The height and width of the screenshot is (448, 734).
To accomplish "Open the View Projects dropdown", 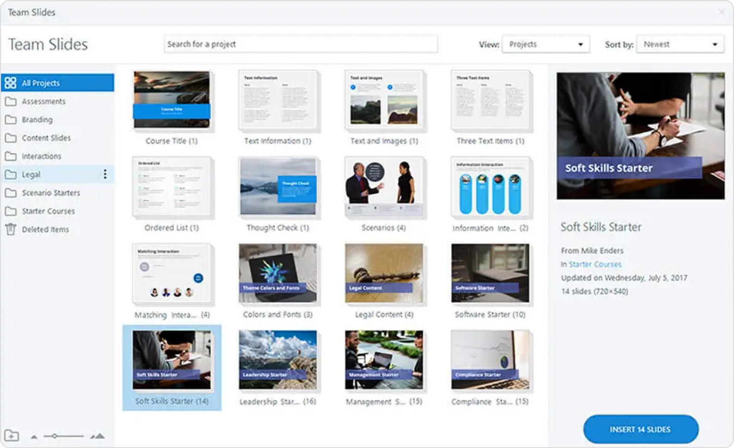I will (x=546, y=44).
